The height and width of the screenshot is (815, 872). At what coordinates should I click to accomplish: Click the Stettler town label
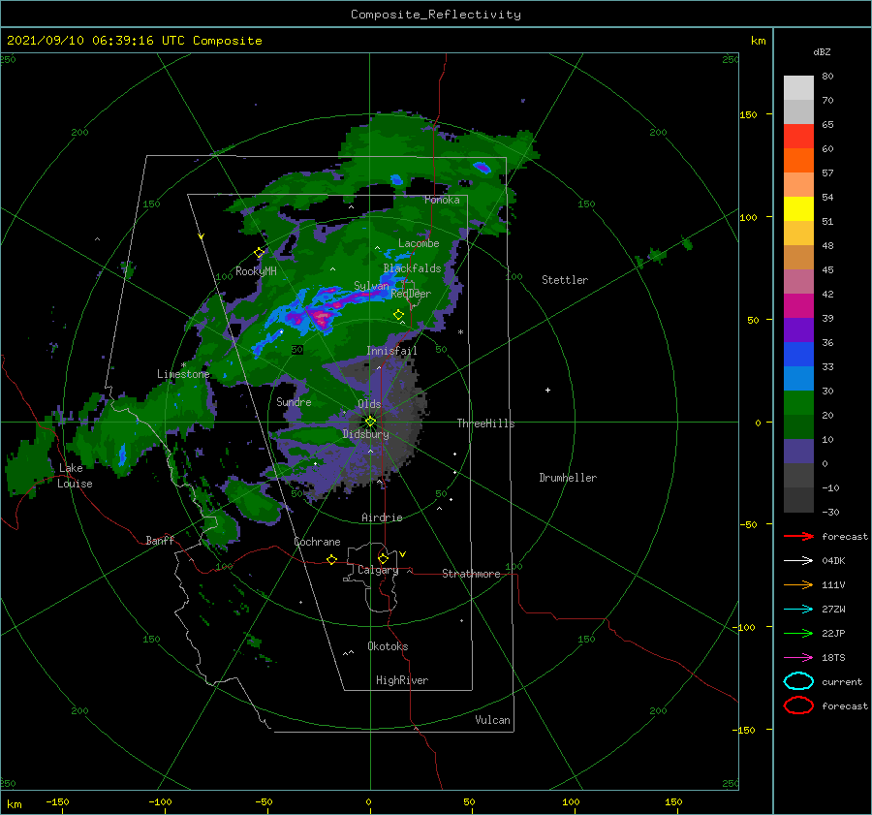tap(565, 280)
